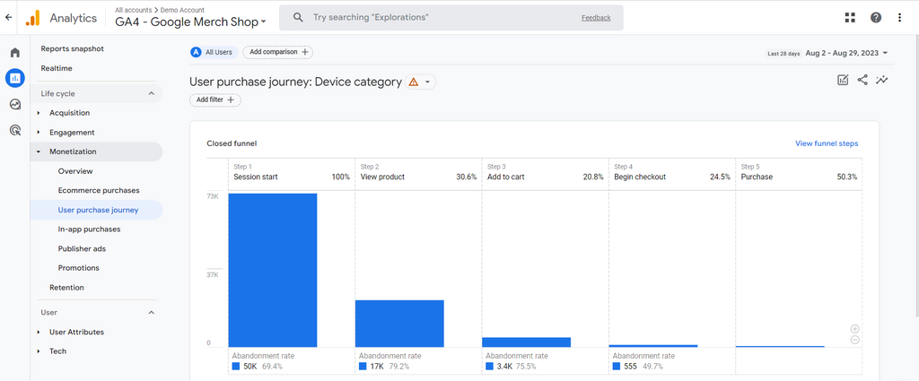This screenshot has width=919, height=381.
Task: Expand the Acquisition tree item
Action: [x=39, y=113]
